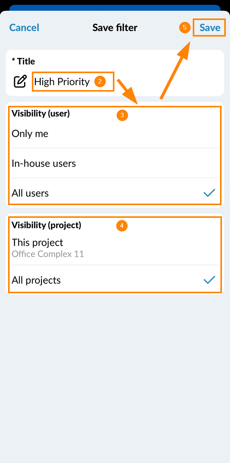Screen dimensions: 230x463
Task: Click the checkmark next to All projects
Action: point(209,280)
